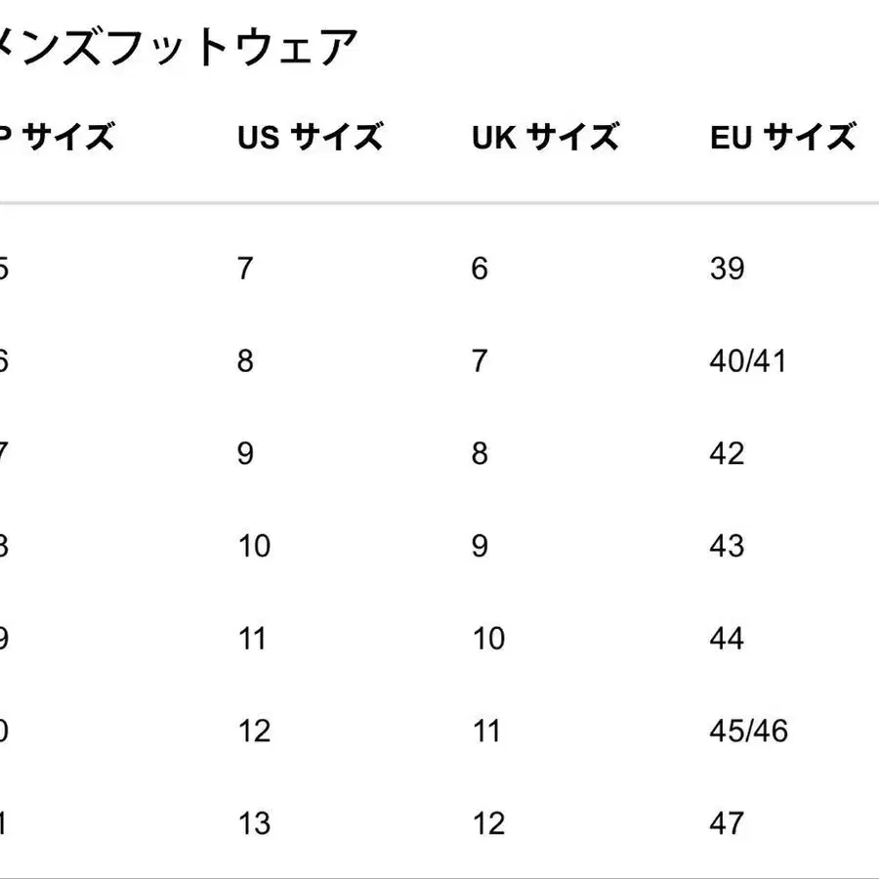
Task: Click US size 13 cell
Action: point(254,823)
